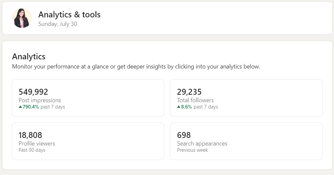Click the "Past 90 days" text
334x175 pixels.
click(32, 150)
